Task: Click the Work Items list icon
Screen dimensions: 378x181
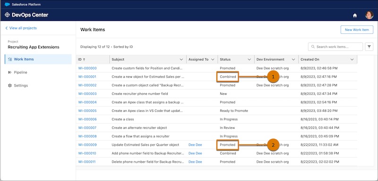Action: click(x=10, y=59)
